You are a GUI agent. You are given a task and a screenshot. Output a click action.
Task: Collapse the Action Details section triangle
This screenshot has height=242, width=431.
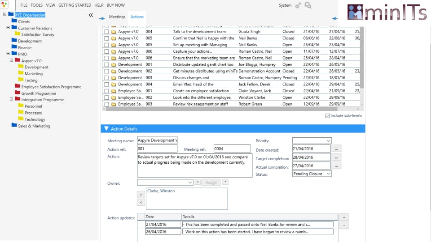[x=106, y=128]
